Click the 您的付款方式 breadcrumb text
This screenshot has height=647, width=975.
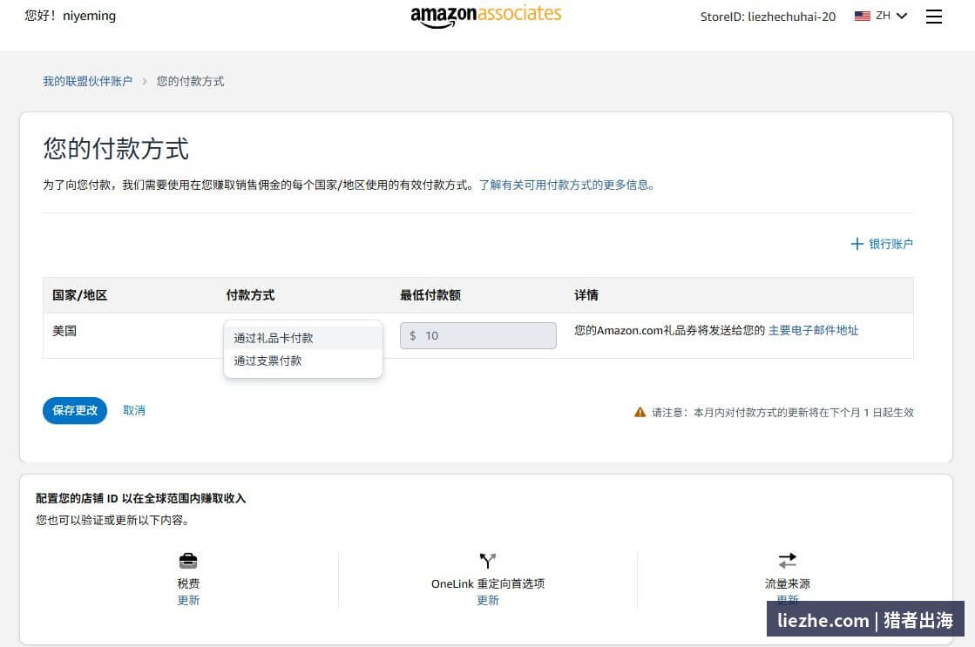click(x=190, y=81)
